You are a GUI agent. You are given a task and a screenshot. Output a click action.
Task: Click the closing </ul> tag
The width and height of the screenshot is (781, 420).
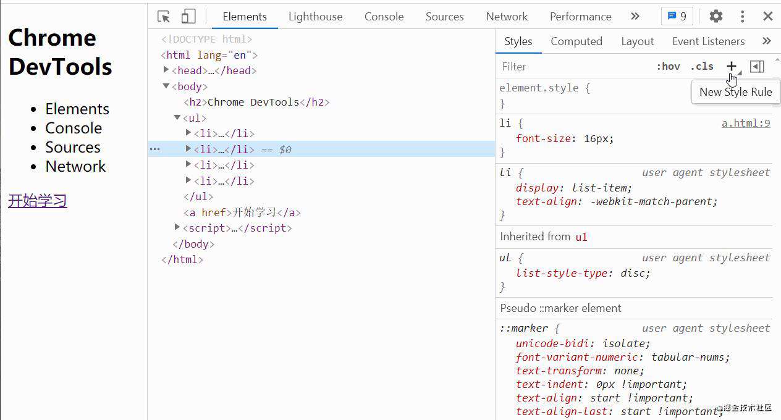pos(198,196)
